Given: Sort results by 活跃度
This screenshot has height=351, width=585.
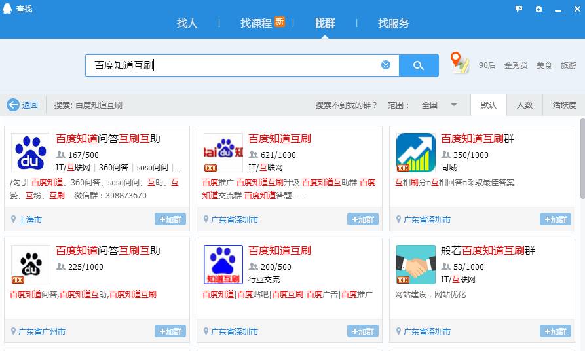Looking at the screenshot, I should (x=564, y=105).
